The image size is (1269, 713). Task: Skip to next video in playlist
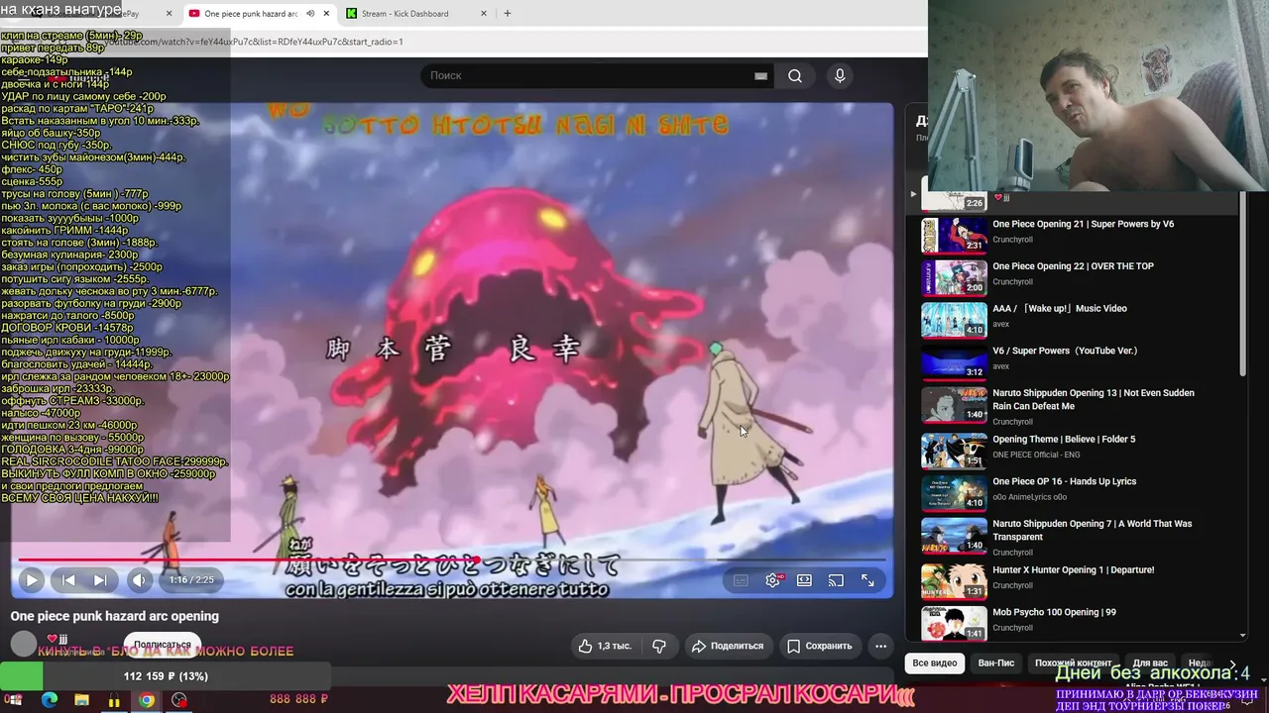[100, 580]
